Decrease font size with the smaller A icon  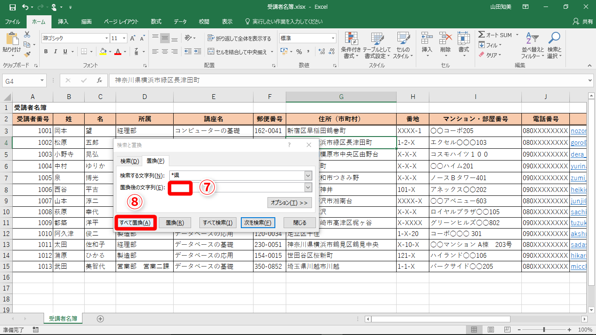pos(142,38)
